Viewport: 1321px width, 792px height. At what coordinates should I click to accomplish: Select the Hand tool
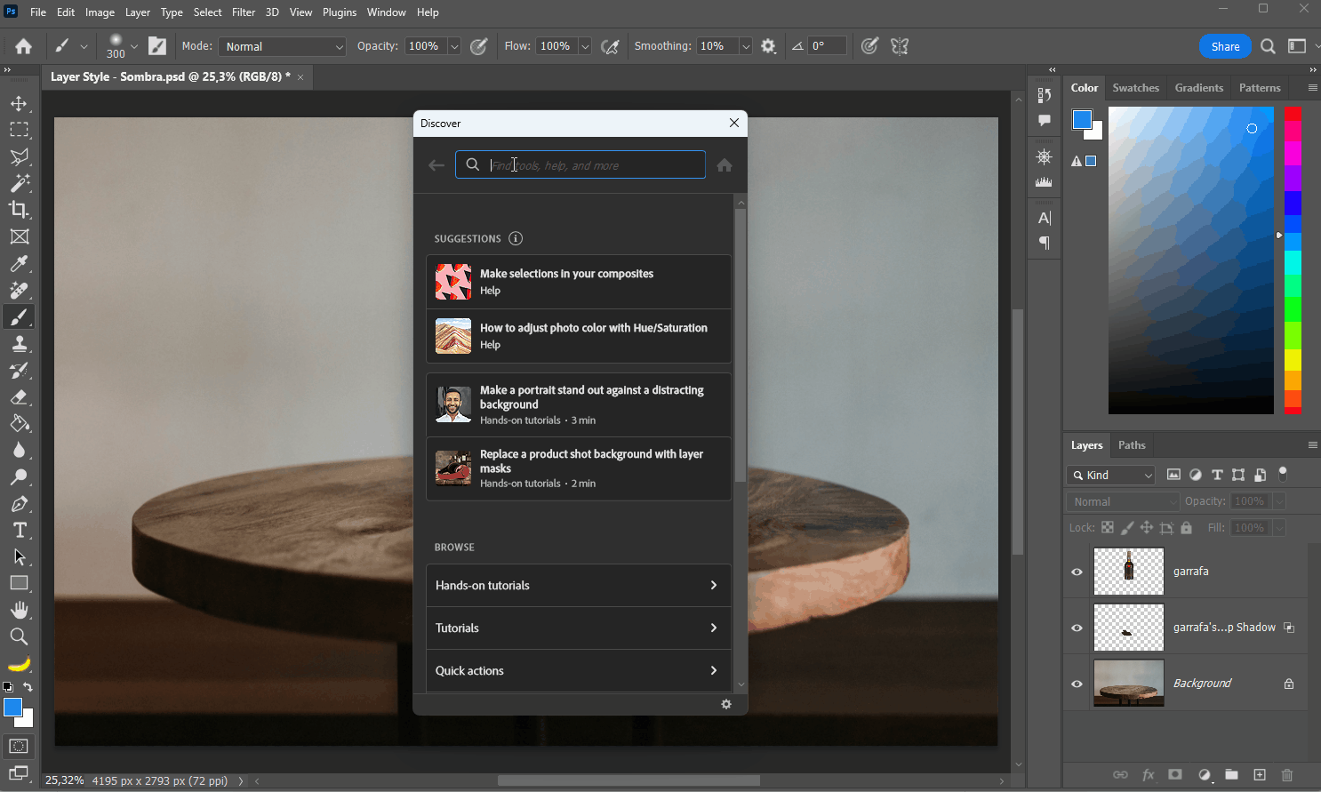click(x=19, y=610)
